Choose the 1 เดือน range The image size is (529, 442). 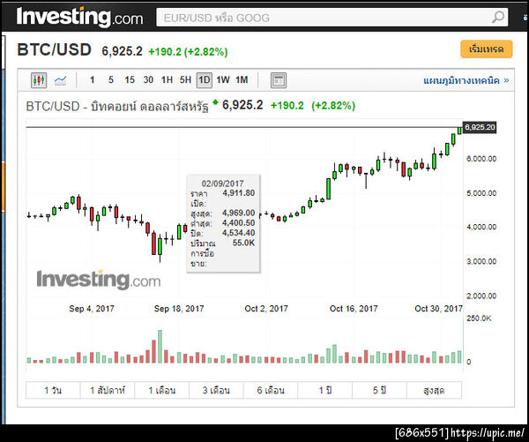click(162, 390)
